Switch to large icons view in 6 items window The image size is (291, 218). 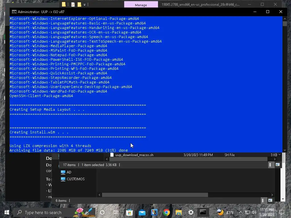tap(270, 200)
